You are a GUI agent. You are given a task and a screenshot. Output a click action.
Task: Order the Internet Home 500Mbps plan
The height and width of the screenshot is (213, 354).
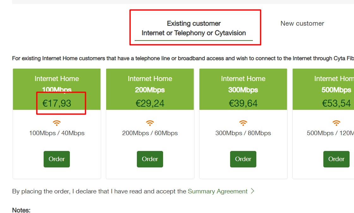point(336,159)
